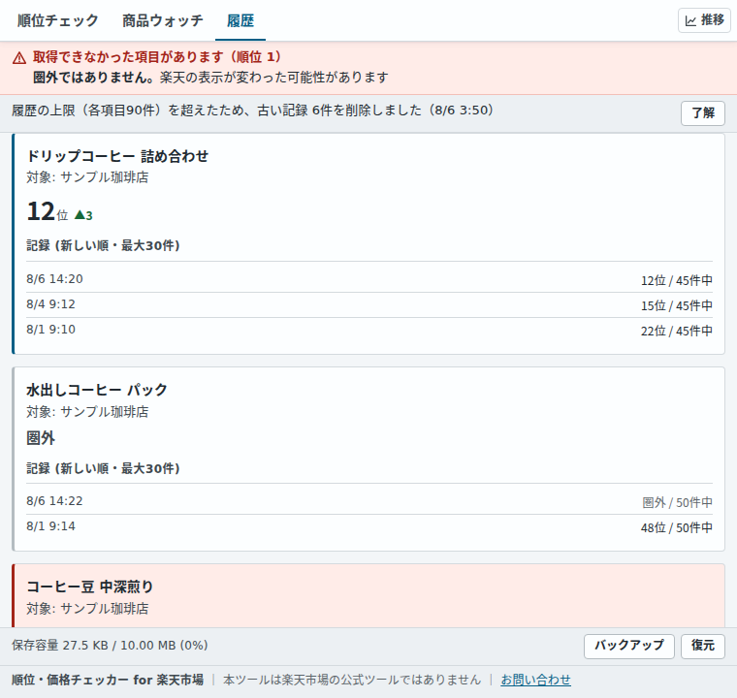Click the 22位 / 45件中 value
737x698 pixels.
[x=676, y=331]
